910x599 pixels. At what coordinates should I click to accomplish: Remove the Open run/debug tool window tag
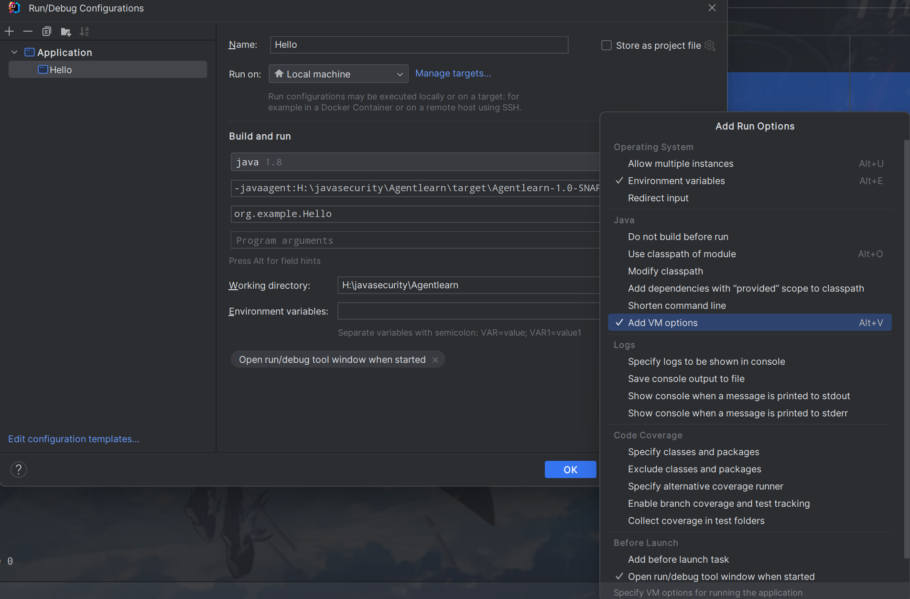435,360
